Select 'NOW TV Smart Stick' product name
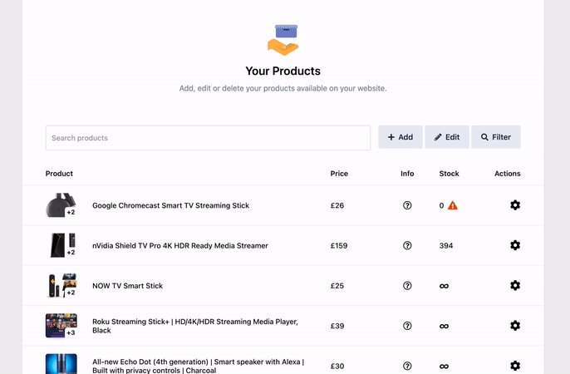This screenshot has height=374, width=570. coord(128,286)
